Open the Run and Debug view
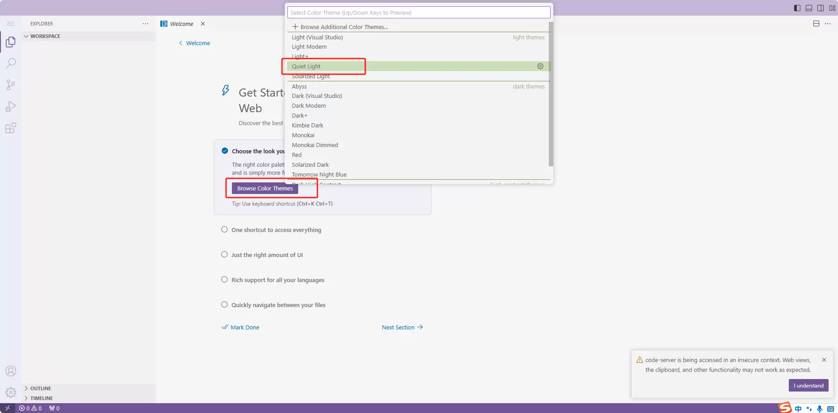The height and width of the screenshot is (413, 838). pos(11,106)
